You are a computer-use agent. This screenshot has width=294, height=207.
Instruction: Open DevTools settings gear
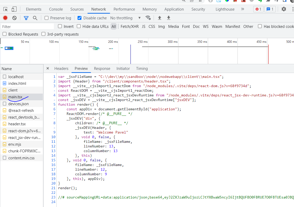point(284,9)
